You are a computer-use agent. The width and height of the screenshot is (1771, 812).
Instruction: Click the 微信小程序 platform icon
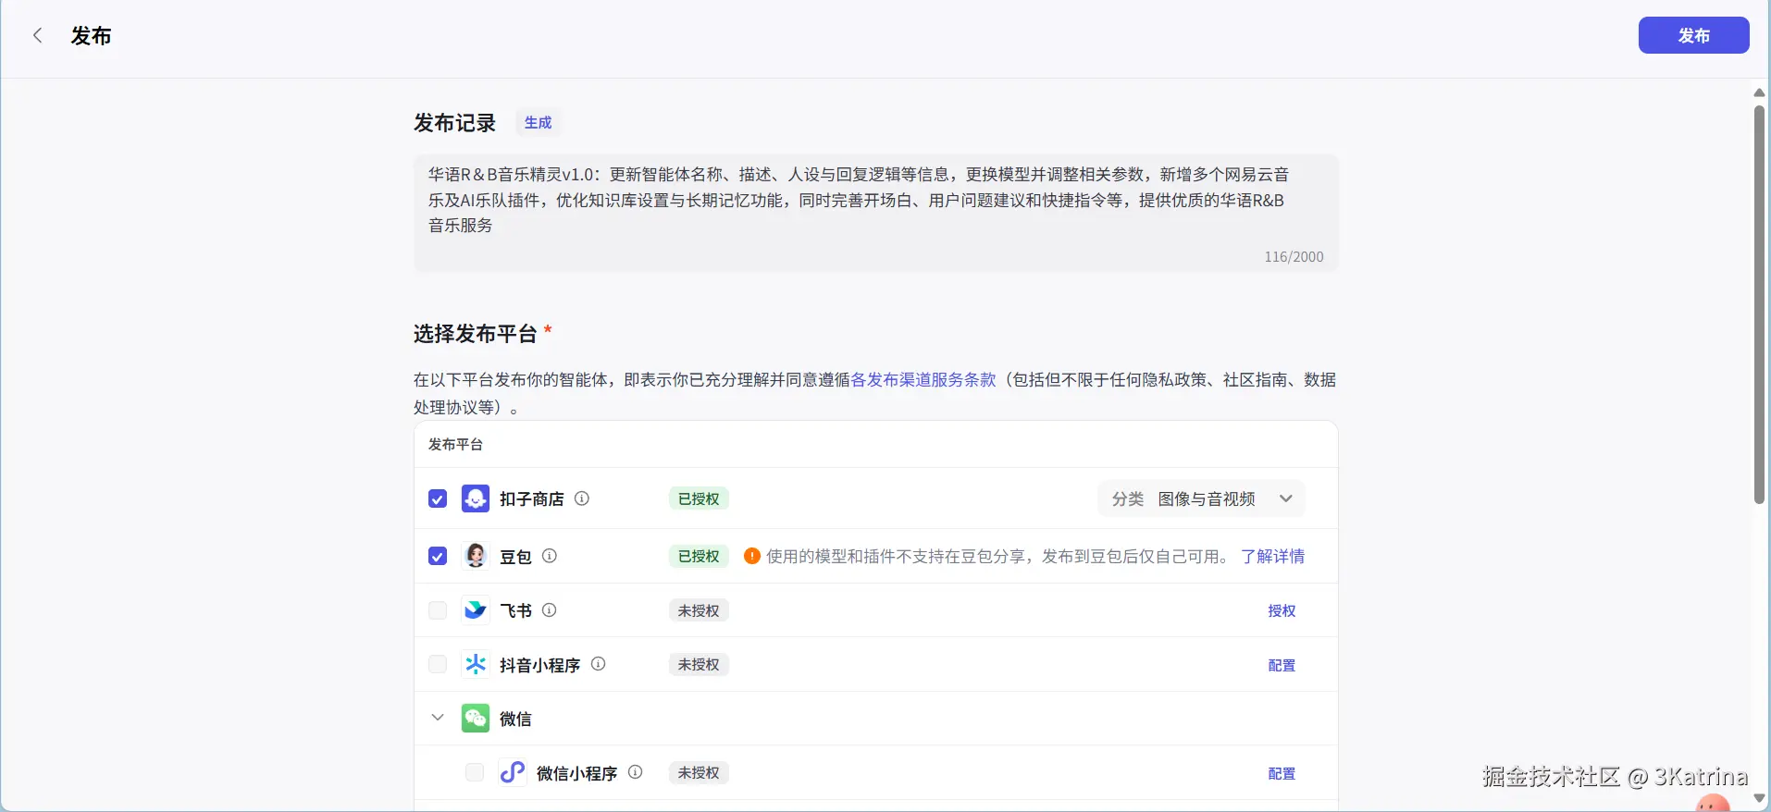[x=513, y=772]
